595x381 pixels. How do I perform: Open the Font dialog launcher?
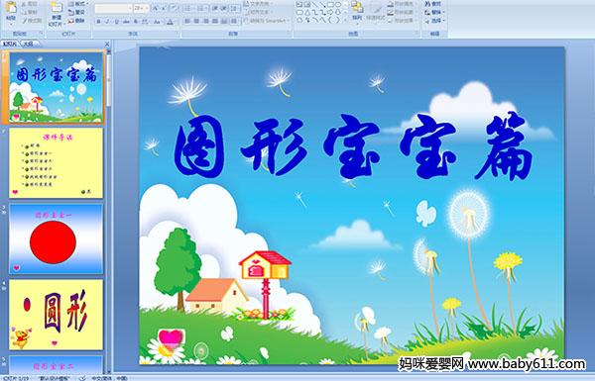[x=178, y=34]
